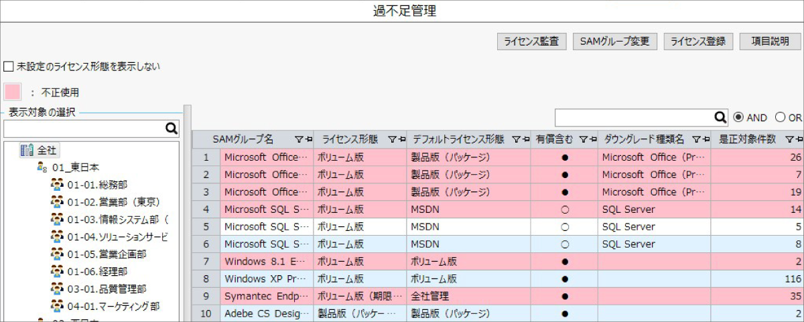Click ボリューム版（期限… license cell
Viewport: 804px width, 322px height.
(360, 296)
